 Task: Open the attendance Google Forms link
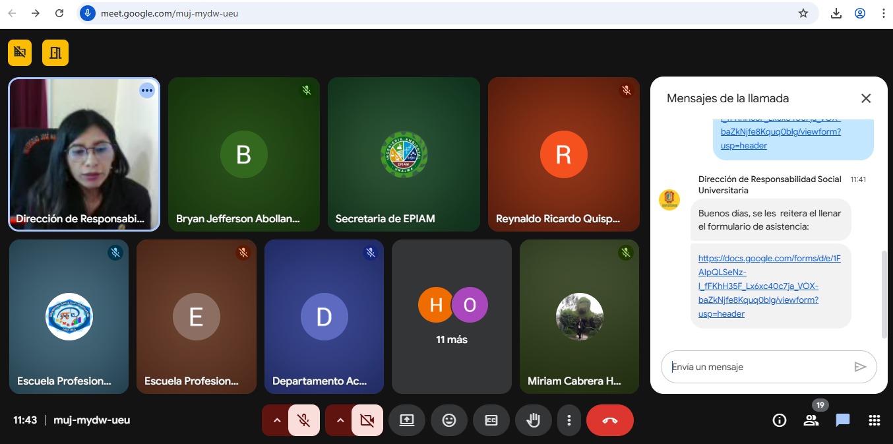click(x=769, y=286)
